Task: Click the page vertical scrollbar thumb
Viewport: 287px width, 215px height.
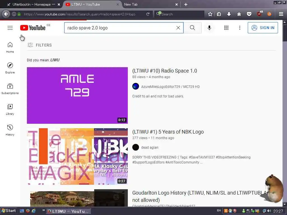Action: coord(284,33)
